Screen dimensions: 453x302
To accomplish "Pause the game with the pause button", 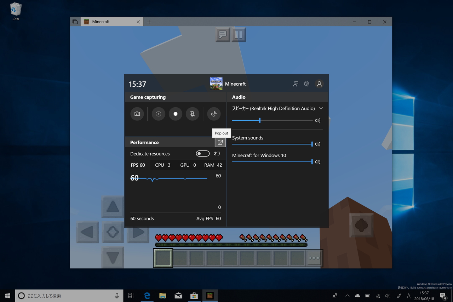I will [x=239, y=34].
